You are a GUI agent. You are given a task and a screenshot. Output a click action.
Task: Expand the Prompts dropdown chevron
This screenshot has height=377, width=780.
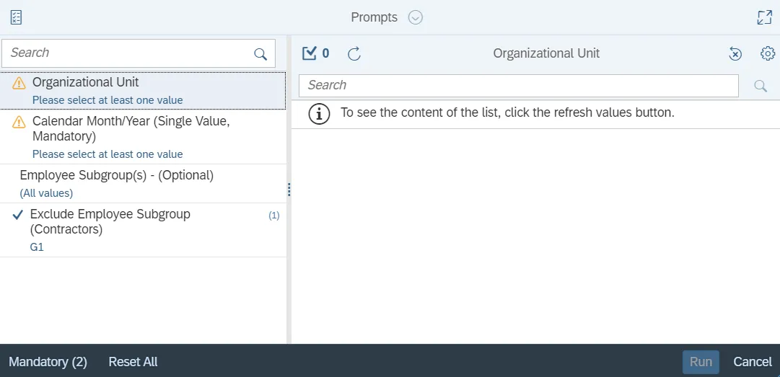pos(416,17)
